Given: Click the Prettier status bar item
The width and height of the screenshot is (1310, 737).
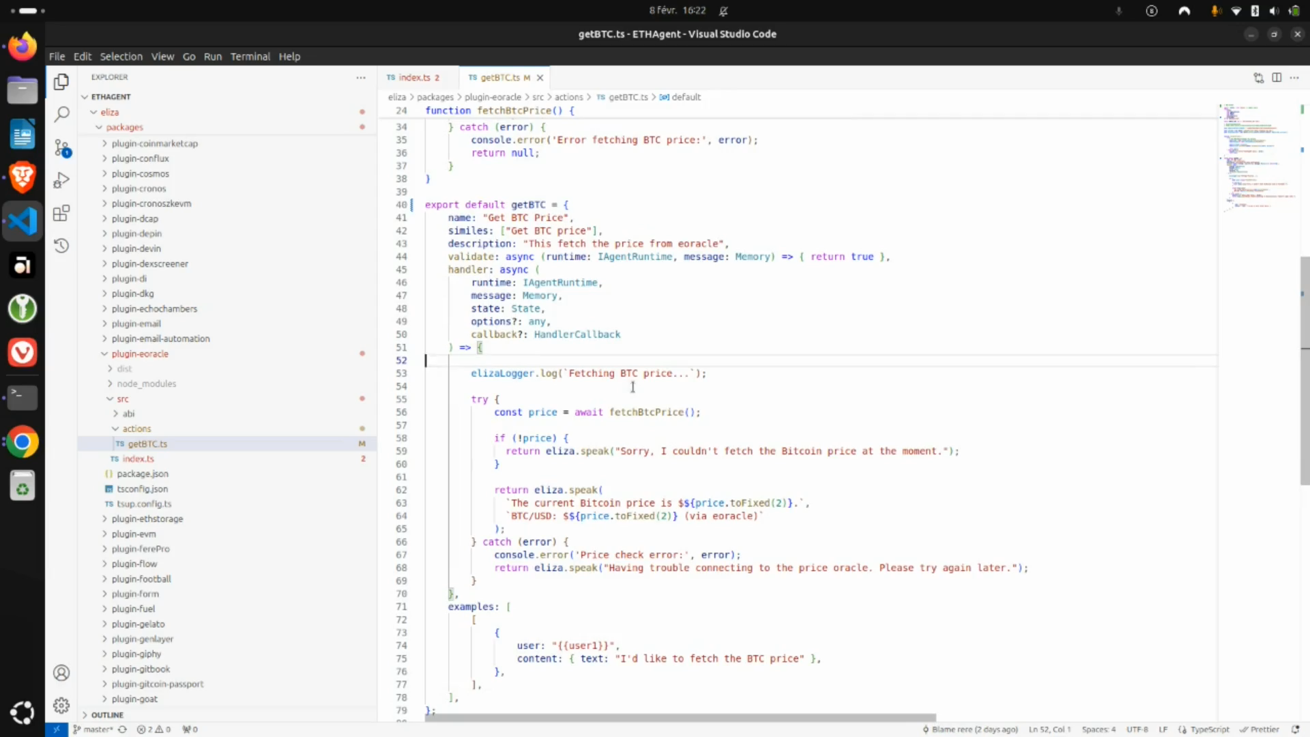Looking at the screenshot, I should [x=1260, y=729].
